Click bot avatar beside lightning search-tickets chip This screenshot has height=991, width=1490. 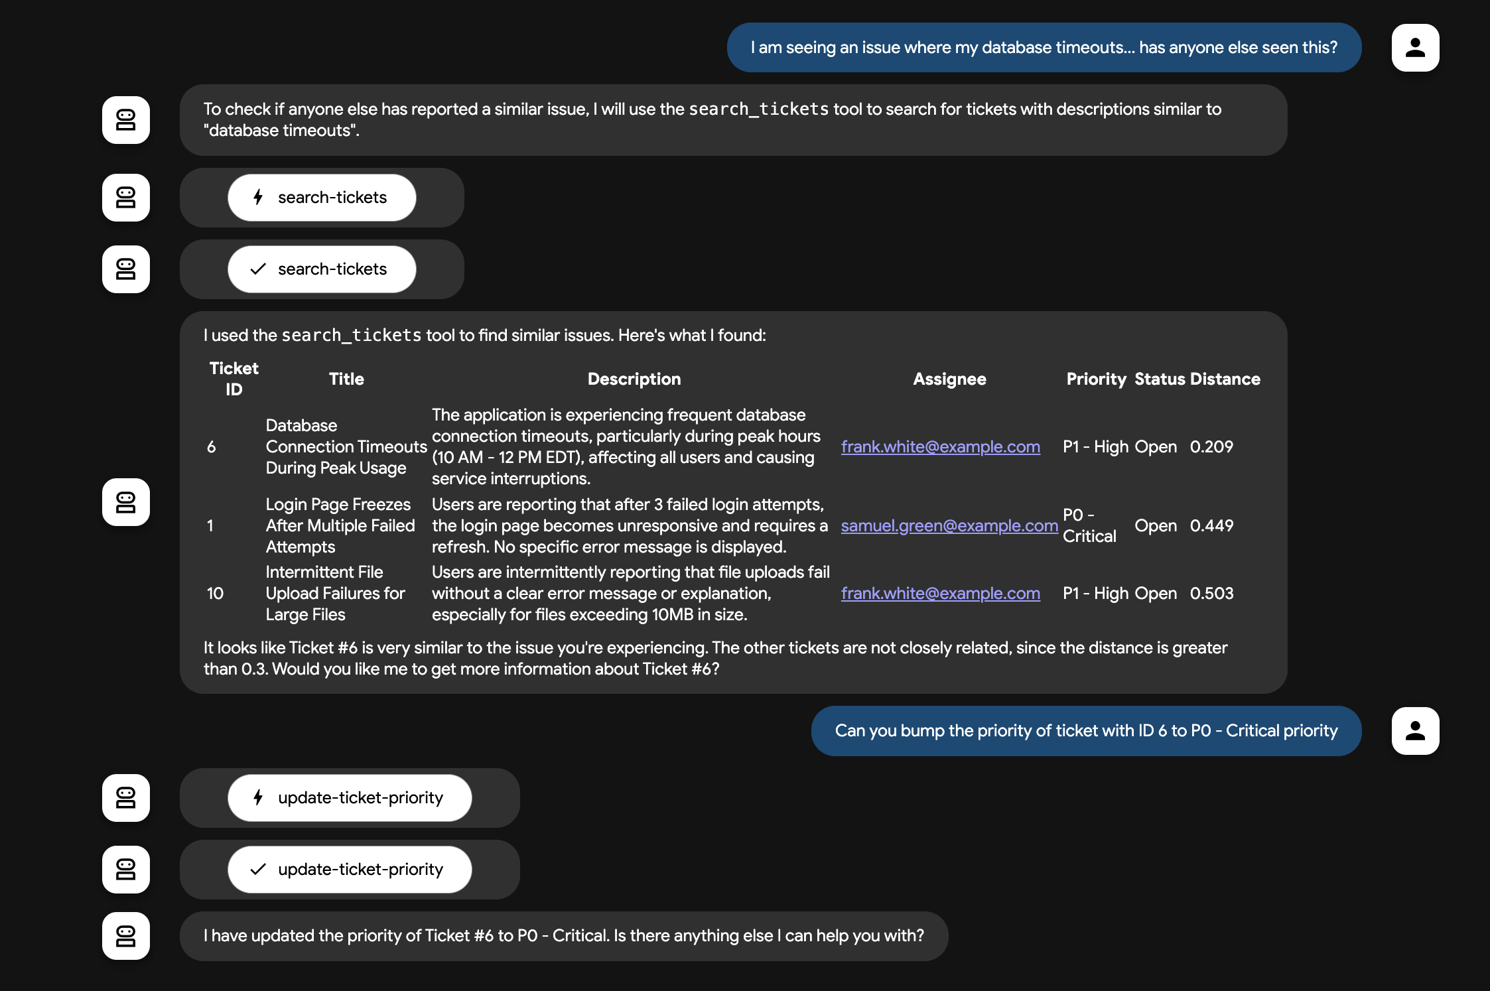(126, 198)
